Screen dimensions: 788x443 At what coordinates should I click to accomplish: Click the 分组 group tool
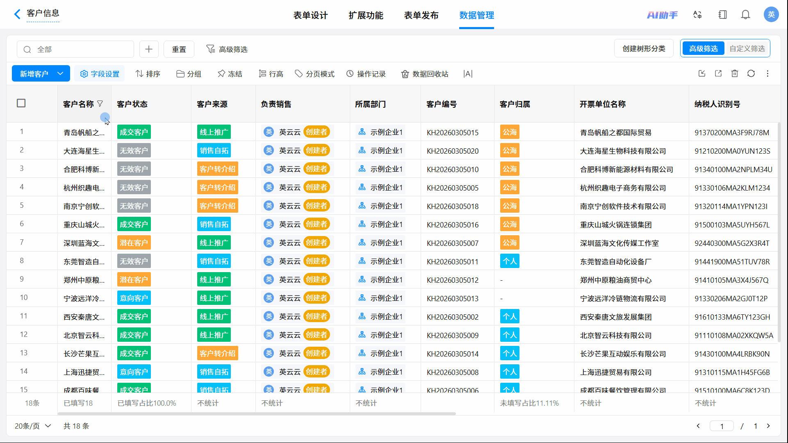[x=189, y=74]
